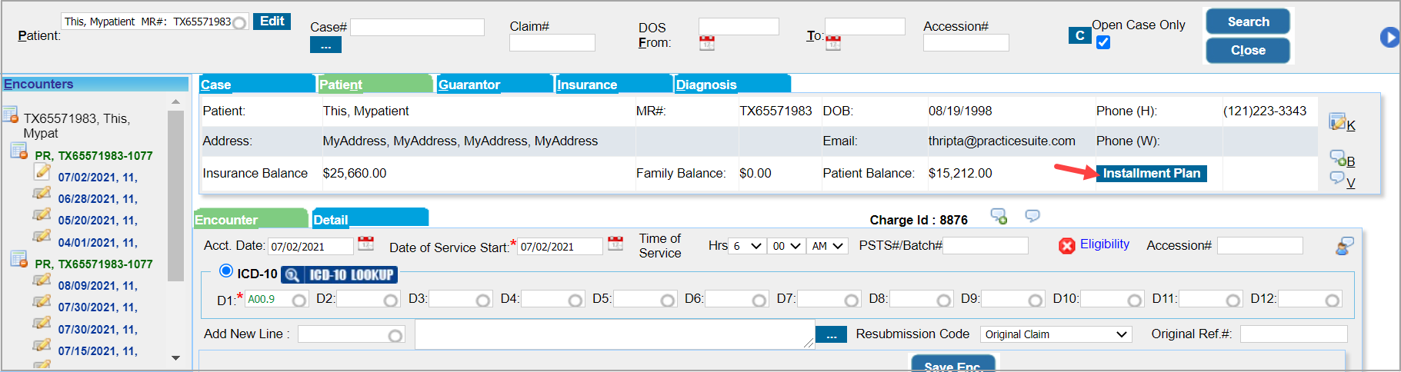Viewport: 1401px width, 372px height.
Task: Click the Save Enc button
Action: coord(953,364)
